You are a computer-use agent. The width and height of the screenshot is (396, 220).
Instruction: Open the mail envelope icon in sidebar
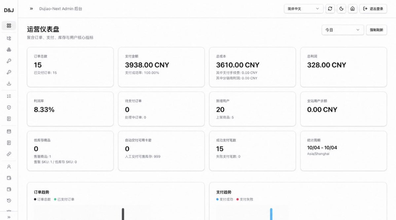9,131
